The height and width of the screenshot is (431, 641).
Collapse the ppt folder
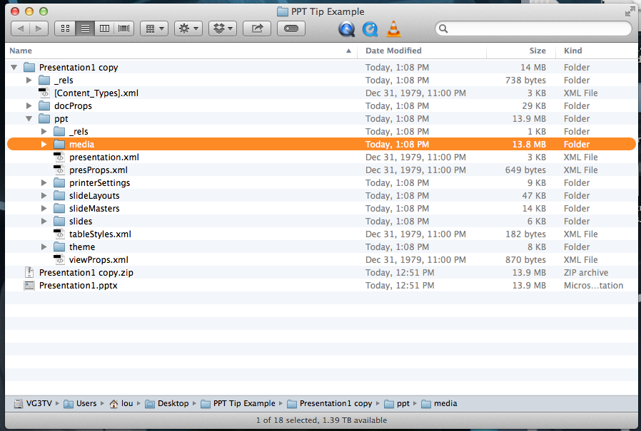(29, 119)
